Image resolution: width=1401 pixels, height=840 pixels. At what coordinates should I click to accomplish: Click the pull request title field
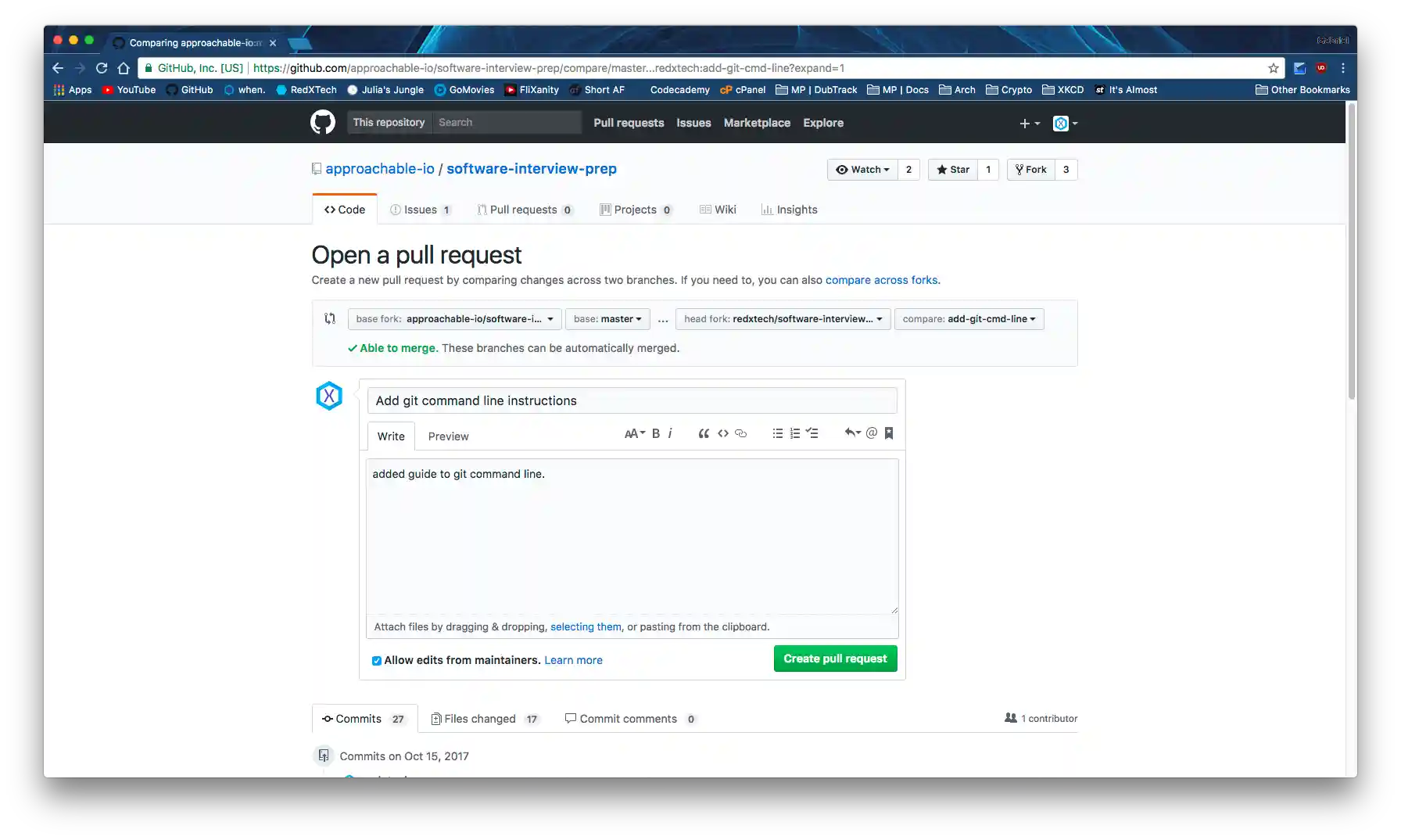632,400
